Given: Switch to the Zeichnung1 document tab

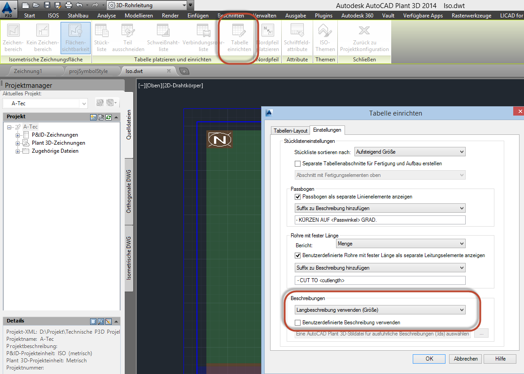Looking at the screenshot, I should [28, 71].
